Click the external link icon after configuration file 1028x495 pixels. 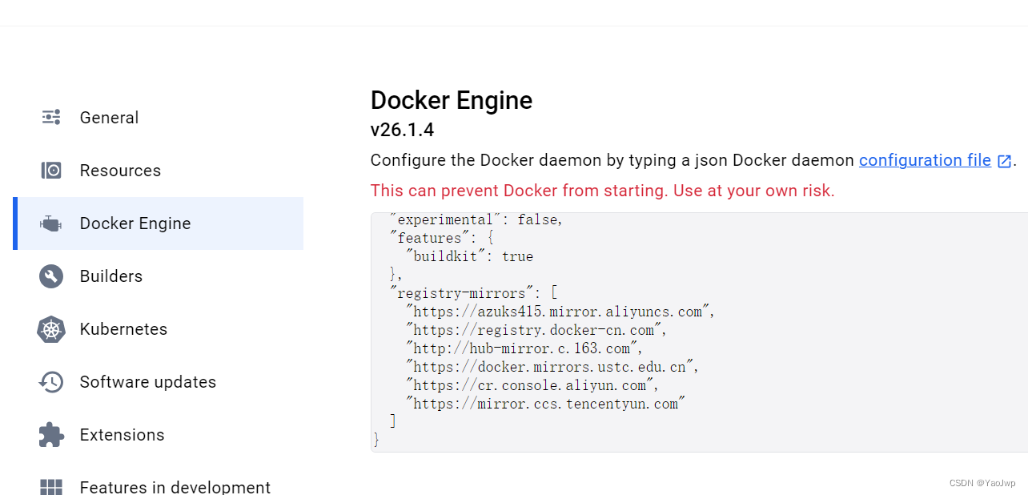tap(1004, 160)
